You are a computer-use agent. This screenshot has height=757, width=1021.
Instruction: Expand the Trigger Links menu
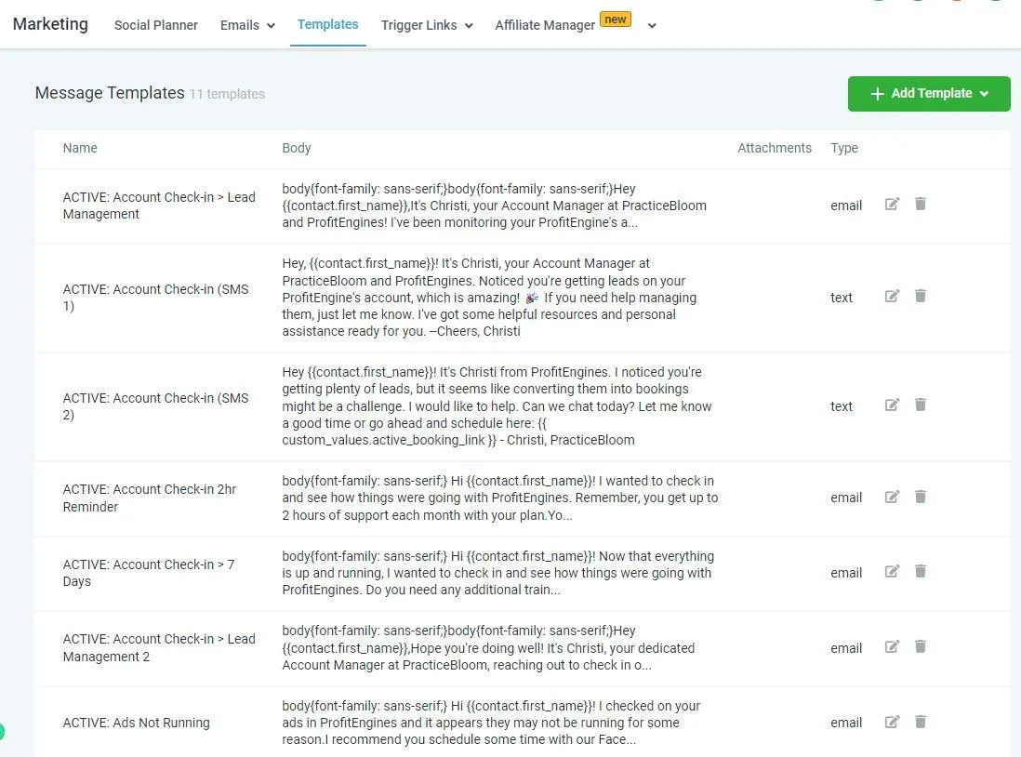pos(427,25)
